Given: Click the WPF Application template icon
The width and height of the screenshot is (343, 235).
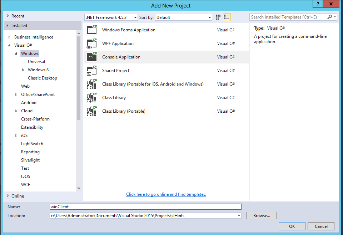Looking at the screenshot, I should point(92,43).
